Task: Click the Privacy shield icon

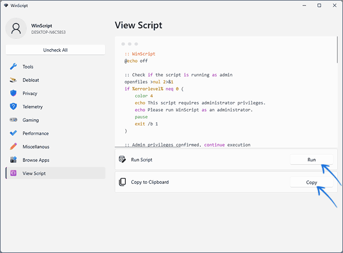Action: pos(13,93)
